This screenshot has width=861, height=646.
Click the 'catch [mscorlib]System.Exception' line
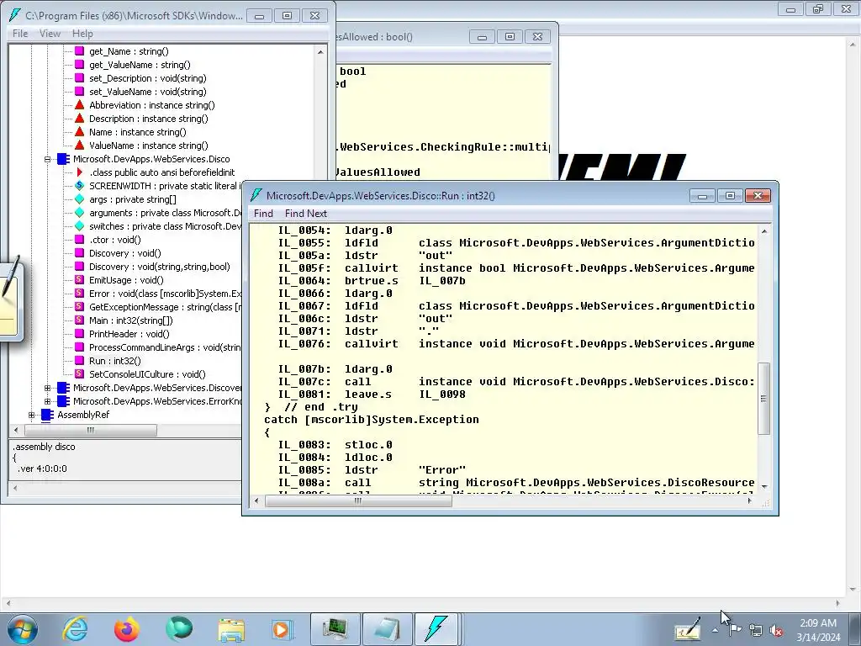point(371,420)
